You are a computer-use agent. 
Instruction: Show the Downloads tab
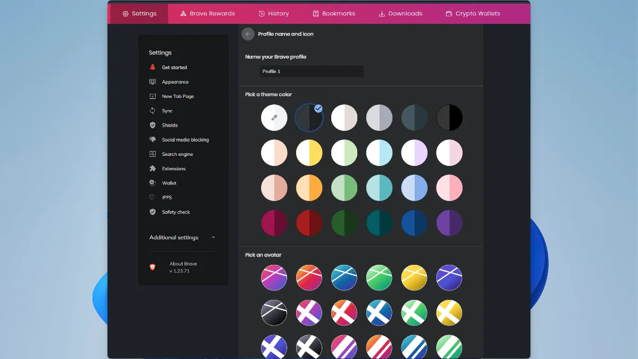point(400,13)
